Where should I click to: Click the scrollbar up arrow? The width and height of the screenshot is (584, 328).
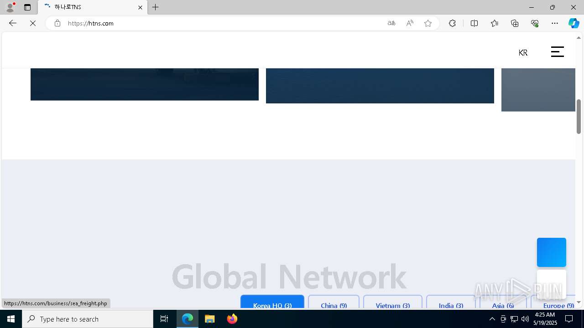point(579,38)
